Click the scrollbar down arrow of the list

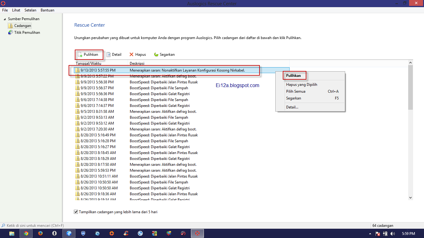point(410,198)
